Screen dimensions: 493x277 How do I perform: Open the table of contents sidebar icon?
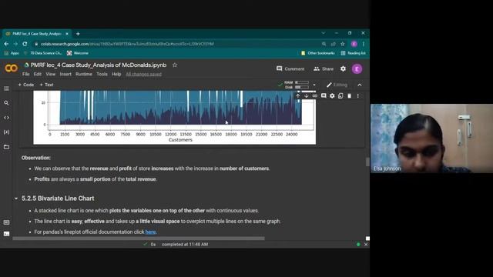click(6, 88)
